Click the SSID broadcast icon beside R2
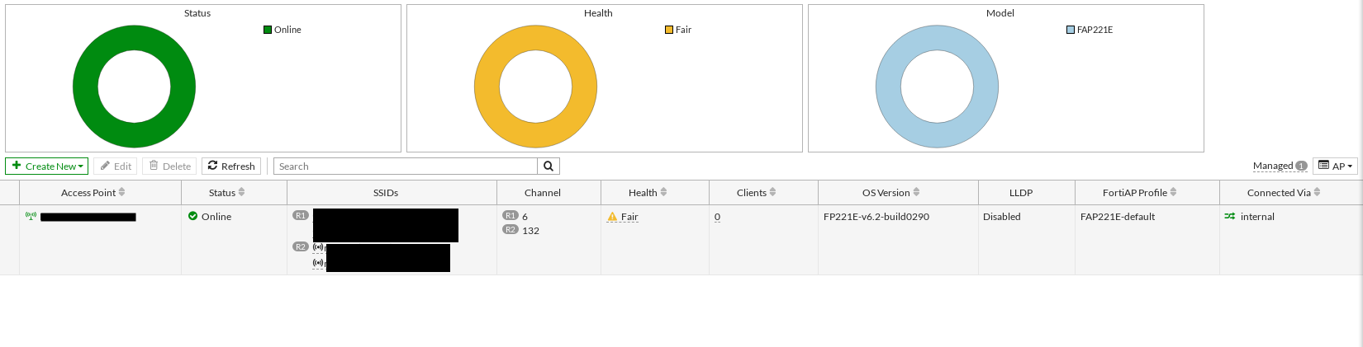The image size is (1363, 347). click(x=318, y=247)
